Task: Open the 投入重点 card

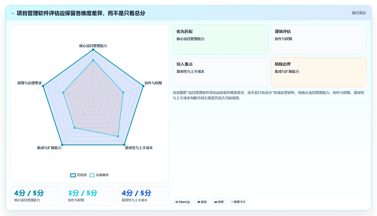Action: point(220,72)
